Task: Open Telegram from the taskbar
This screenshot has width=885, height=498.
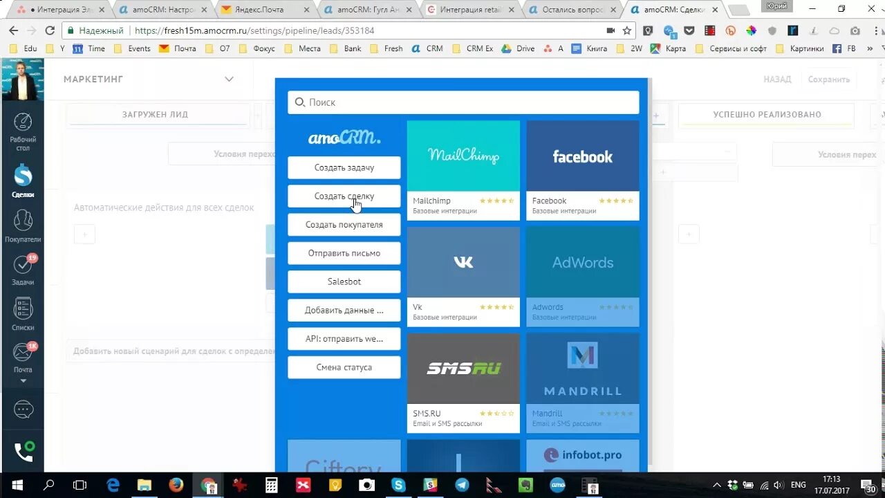Action: [x=462, y=485]
